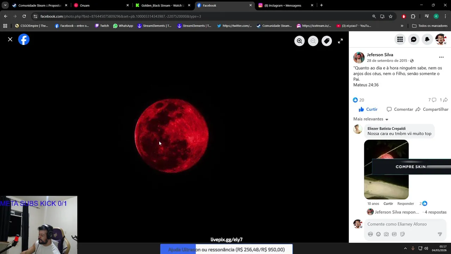Open the page zoom magnifier in address bar
451x254 pixels.
pyautogui.click(x=374, y=16)
